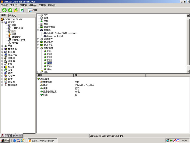Click the 便携式计算机 laptop icon
The image size is (190, 143).
9,40
